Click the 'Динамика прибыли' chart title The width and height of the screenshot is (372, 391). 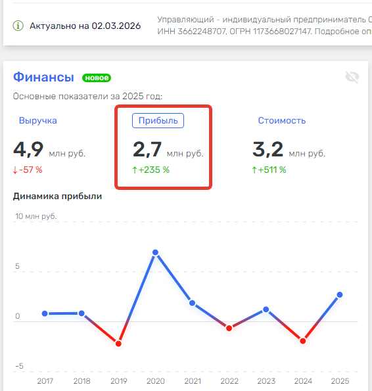tap(57, 196)
